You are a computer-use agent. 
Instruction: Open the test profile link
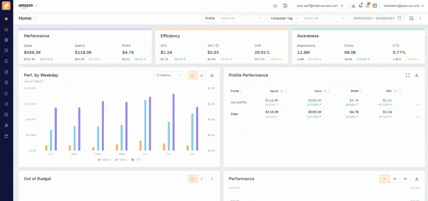[238, 102]
